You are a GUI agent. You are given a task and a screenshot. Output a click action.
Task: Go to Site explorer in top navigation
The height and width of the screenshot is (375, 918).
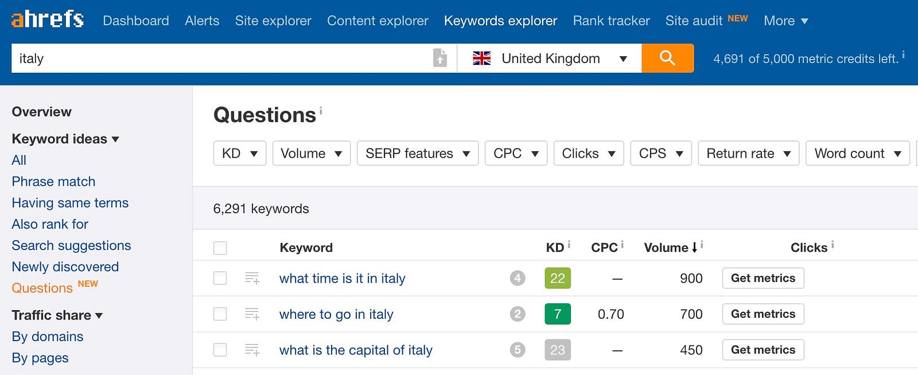click(x=273, y=21)
